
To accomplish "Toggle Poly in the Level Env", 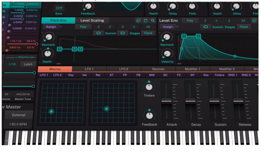I will tap(190, 21).
